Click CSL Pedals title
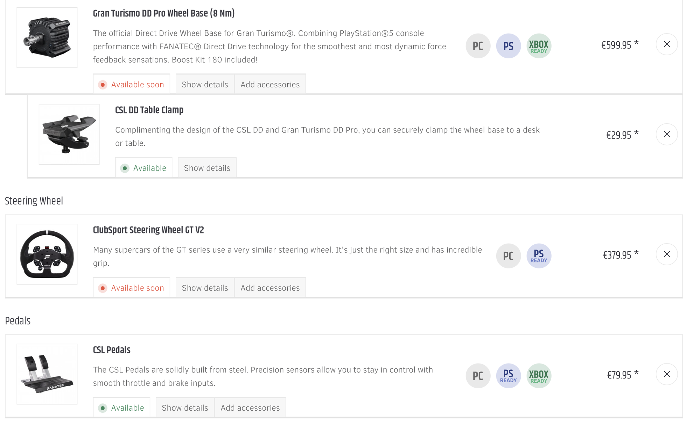This screenshot has width=694, height=425. 111,350
